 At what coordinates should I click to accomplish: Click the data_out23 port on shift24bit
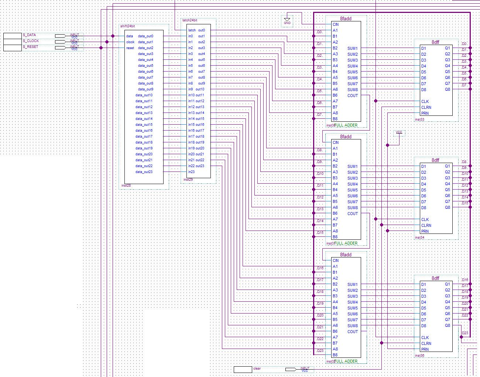pos(144,172)
